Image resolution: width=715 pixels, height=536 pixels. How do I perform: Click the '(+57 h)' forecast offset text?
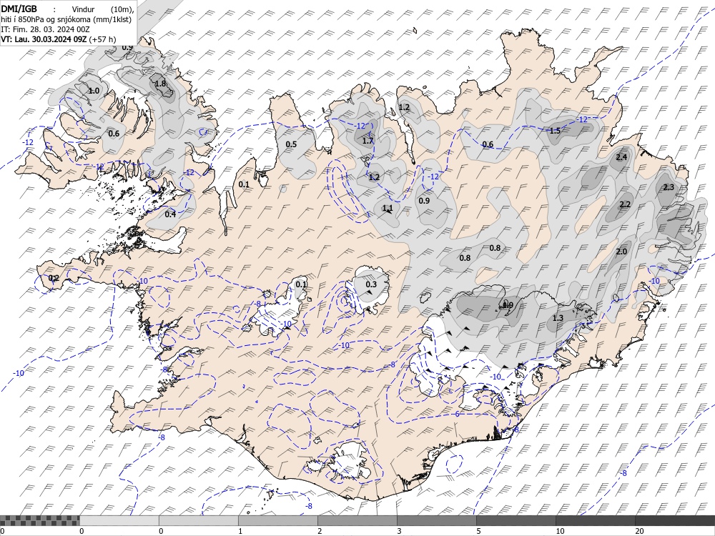coord(102,39)
